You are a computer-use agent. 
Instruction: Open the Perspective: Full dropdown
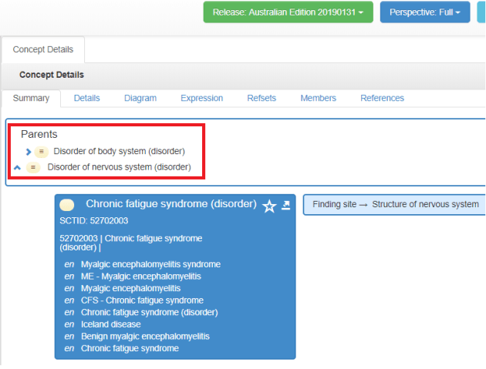point(424,12)
